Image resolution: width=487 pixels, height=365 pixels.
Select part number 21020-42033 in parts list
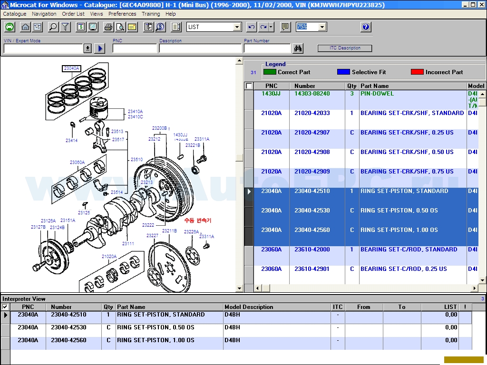(312, 113)
